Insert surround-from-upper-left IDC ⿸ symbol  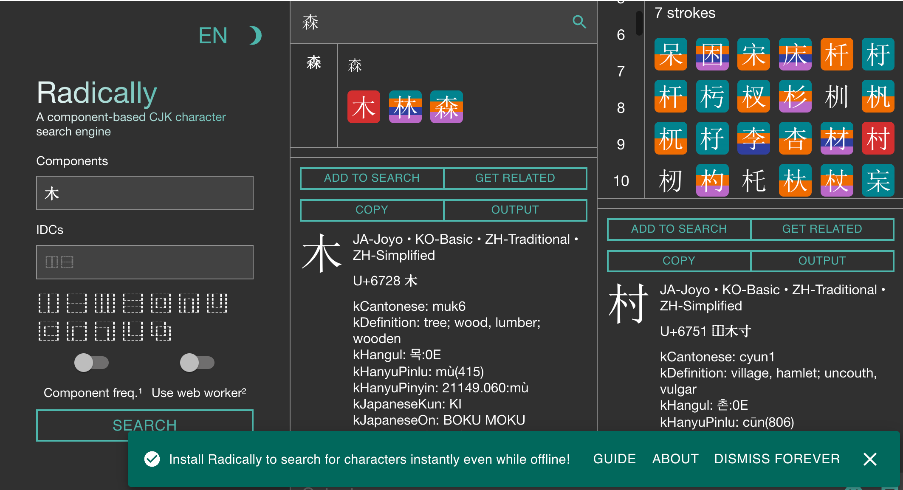(77, 331)
